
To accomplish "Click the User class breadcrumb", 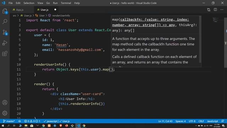I will [x=40, y=16].
